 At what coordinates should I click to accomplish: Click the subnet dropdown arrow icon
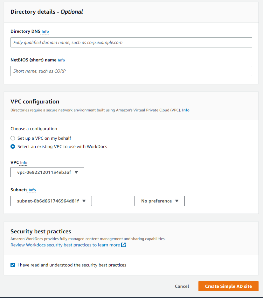pos(84,201)
